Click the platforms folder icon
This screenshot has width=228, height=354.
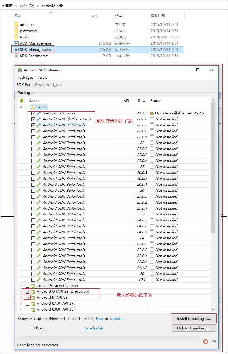[16, 31]
